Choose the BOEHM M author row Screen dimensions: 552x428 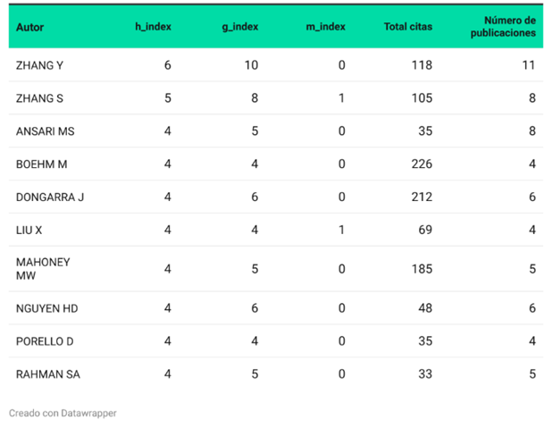click(276, 164)
